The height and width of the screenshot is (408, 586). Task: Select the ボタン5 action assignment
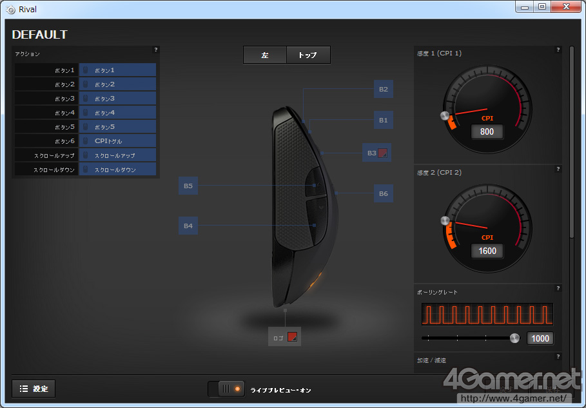117,127
